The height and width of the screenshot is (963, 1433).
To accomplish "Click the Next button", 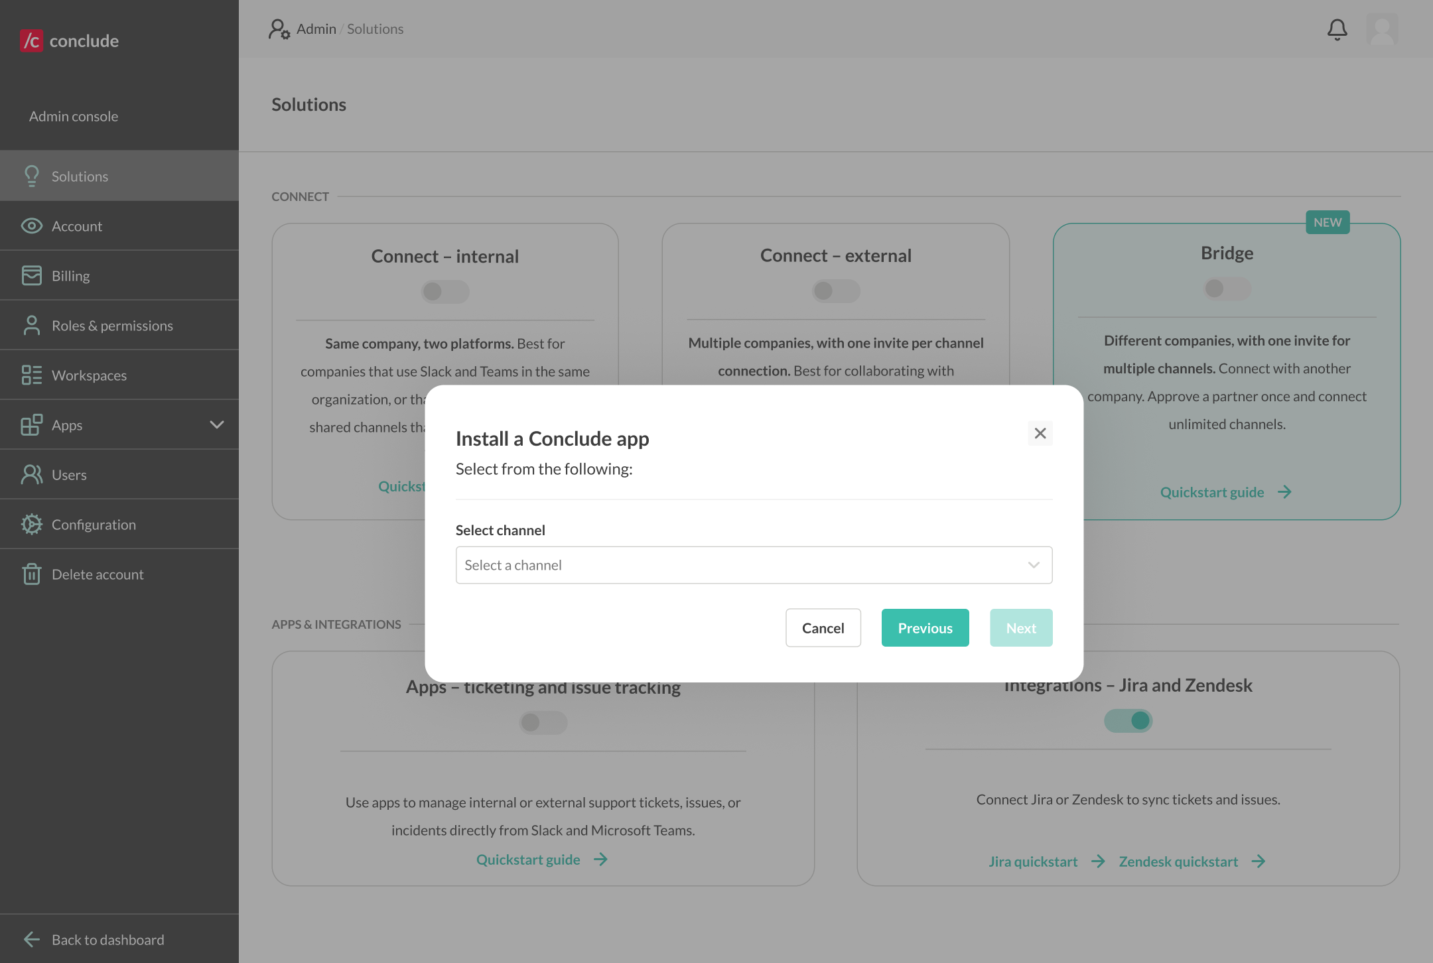I will pyautogui.click(x=1021, y=627).
